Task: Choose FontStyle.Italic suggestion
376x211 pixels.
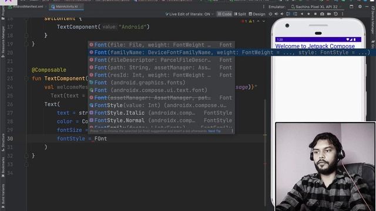Action: [161, 113]
